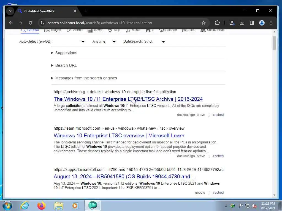Switch to the Map search category
Viewport: 282px width, 211px height.
click(114, 30)
